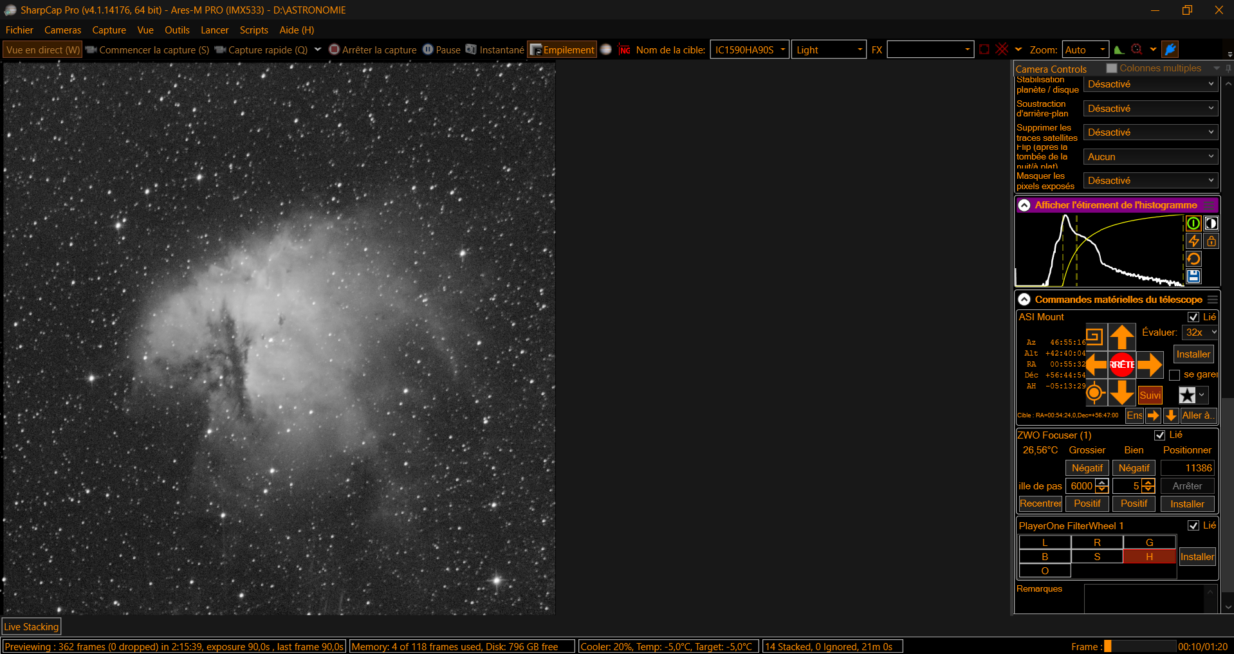Start the spiral search pattern icon
This screenshot has height=654, width=1234.
pyautogui.click(x=1094, y=336)
